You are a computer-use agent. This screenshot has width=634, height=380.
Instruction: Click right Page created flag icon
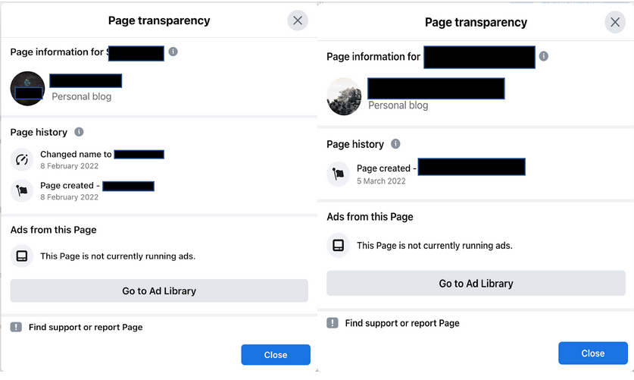point(339,174)
